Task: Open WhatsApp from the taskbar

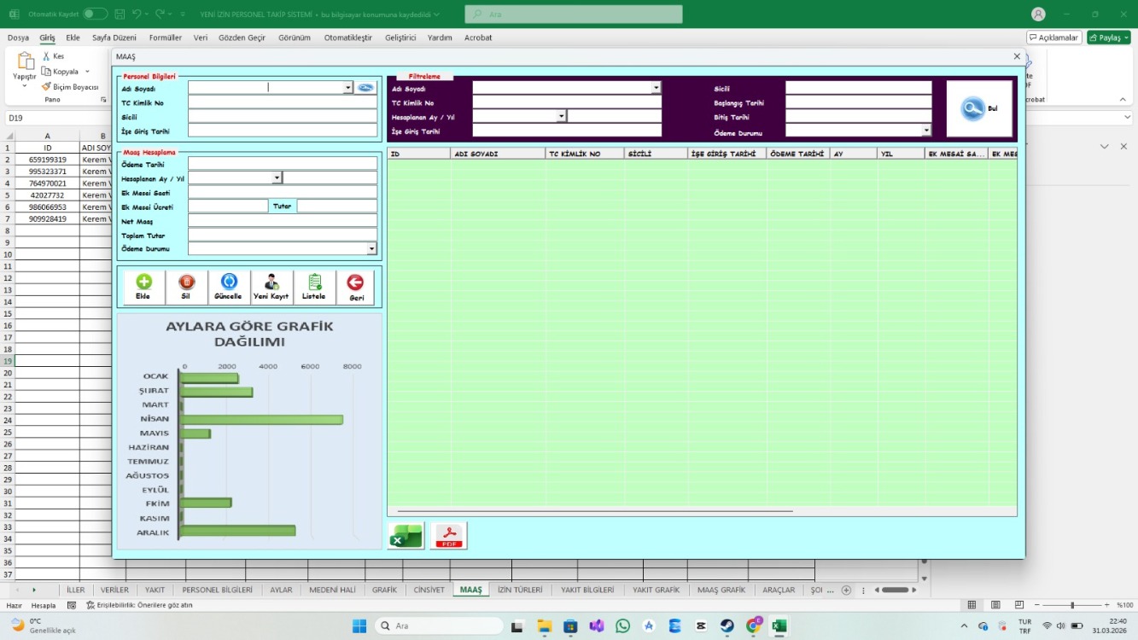Action: [x=622, y=626]
